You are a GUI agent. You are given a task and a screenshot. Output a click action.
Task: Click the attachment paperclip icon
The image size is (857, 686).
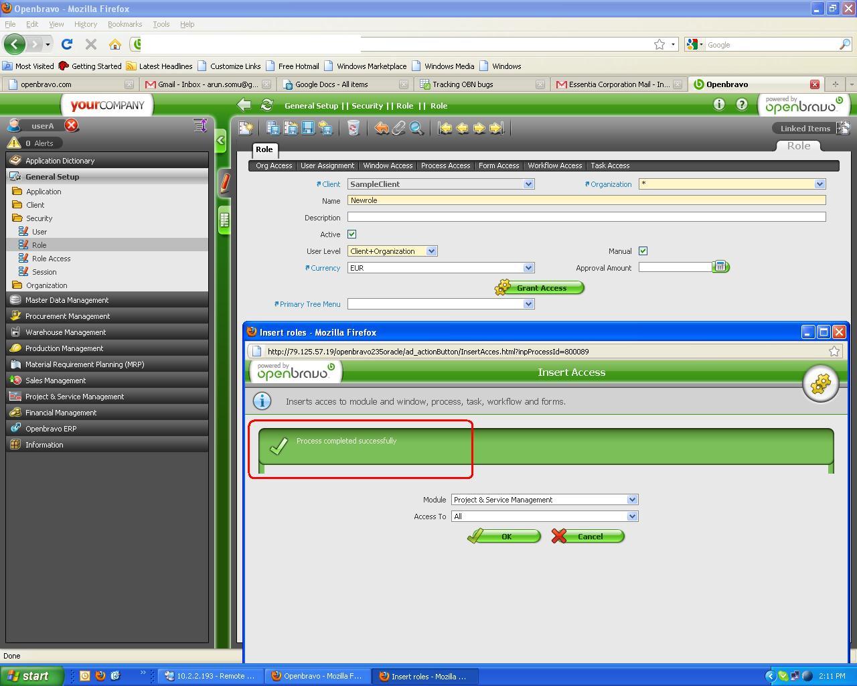point(399,128)
